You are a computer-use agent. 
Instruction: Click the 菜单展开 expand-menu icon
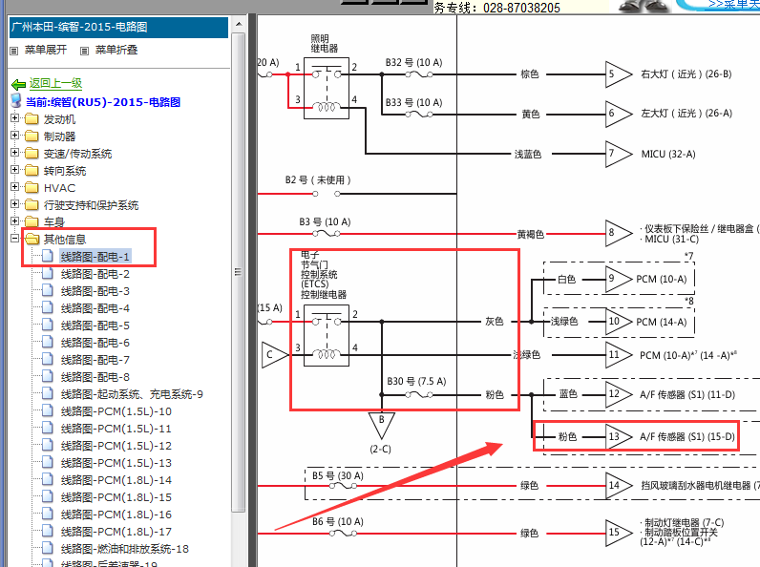14,51
